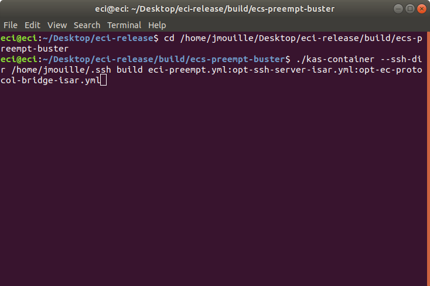Image resolution: width=430 pixels, height=286 pixels.
Task: Click the eci-preempt.yml text in the command
Action: (x=187, y=70)
